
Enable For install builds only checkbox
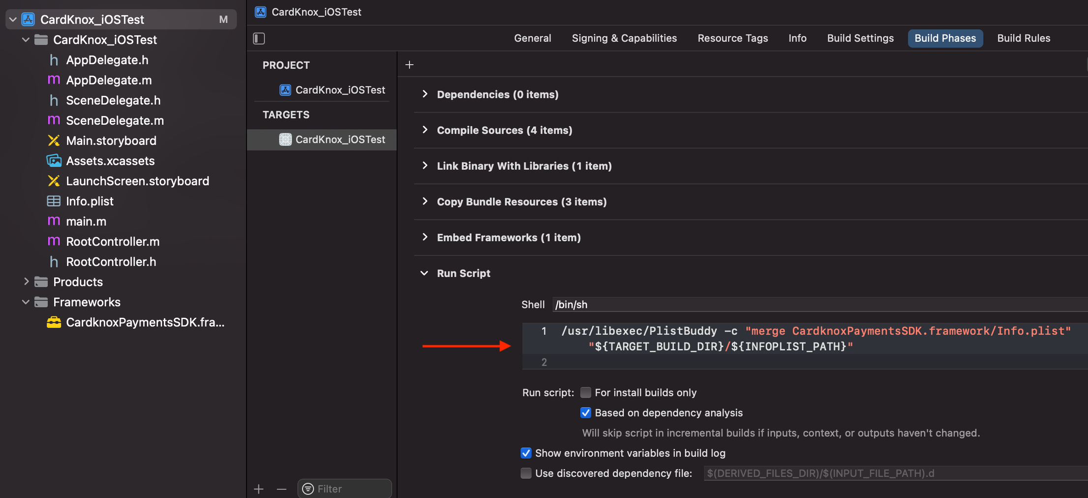(x=585, y=392)
